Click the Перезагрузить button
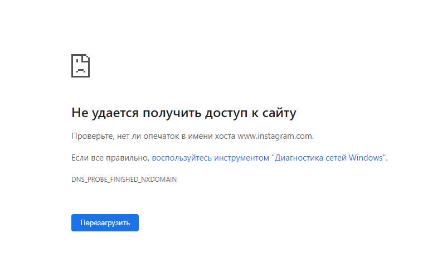Viewport: 447px width, 276px height. click(105, 222)
